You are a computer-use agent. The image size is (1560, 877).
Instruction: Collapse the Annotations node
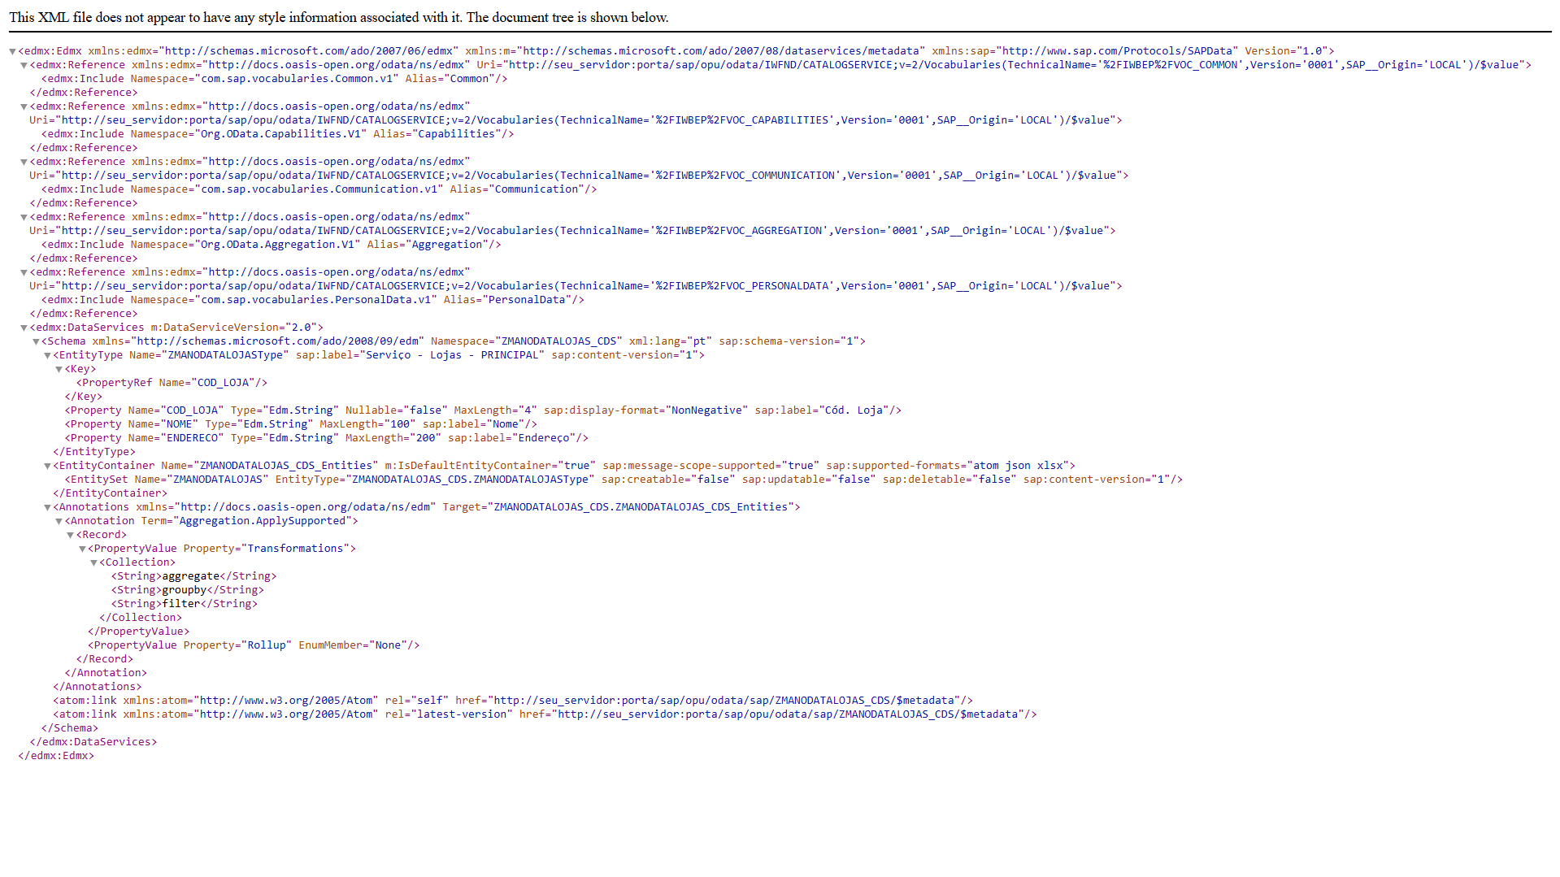tap(47, 507)
